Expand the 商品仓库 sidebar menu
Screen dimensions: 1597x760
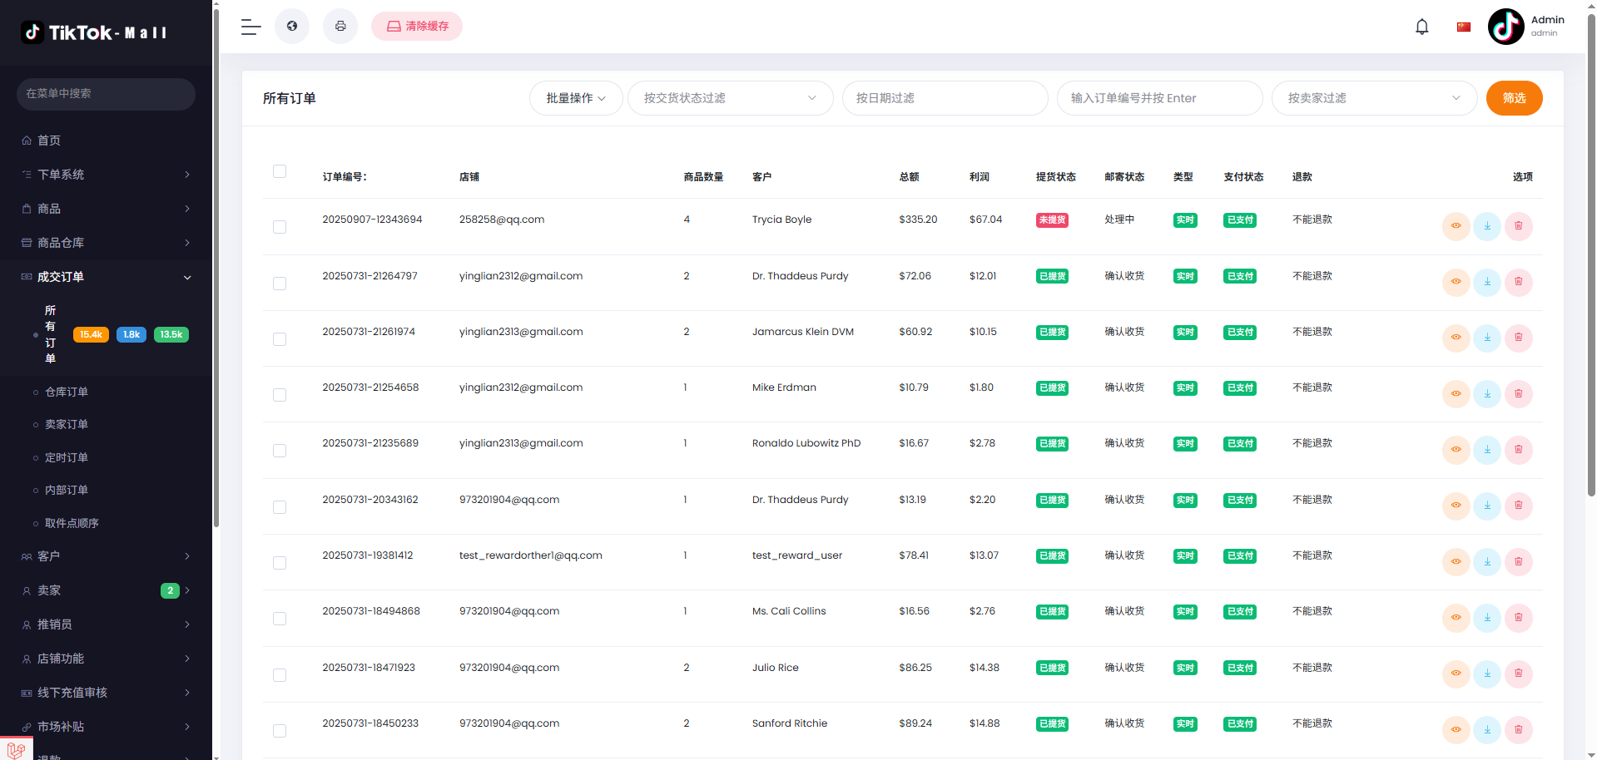click(x=106, y=243)
